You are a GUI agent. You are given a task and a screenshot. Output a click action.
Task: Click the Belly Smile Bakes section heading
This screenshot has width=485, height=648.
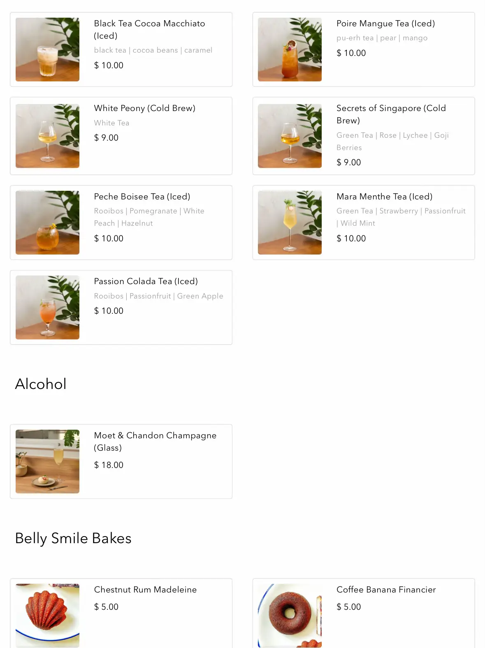pyautogui.click(x=73, y=538)
